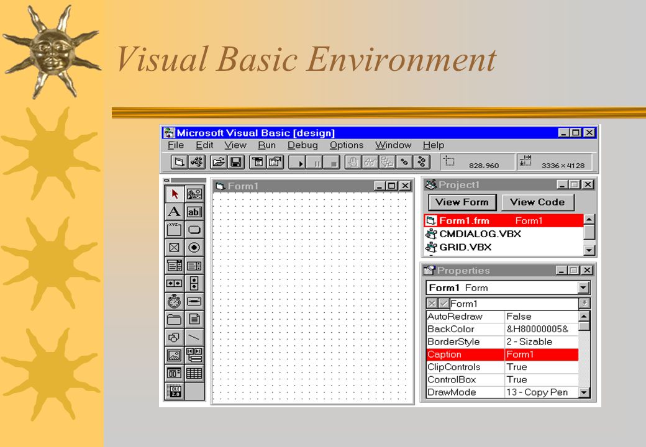This screenshot has width=646, height=447.
Task: Save the project with the floppy icon
Action: pos(236,162)
